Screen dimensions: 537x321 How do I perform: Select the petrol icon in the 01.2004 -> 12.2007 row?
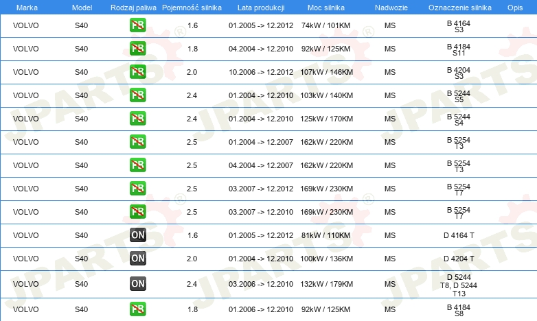(137, 142)
